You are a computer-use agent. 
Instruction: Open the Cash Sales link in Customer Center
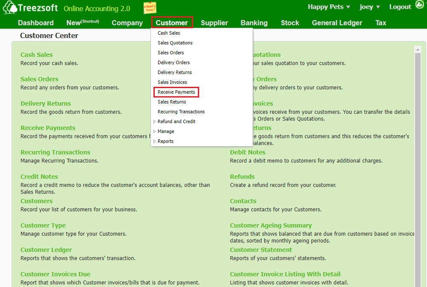[37, 55]
